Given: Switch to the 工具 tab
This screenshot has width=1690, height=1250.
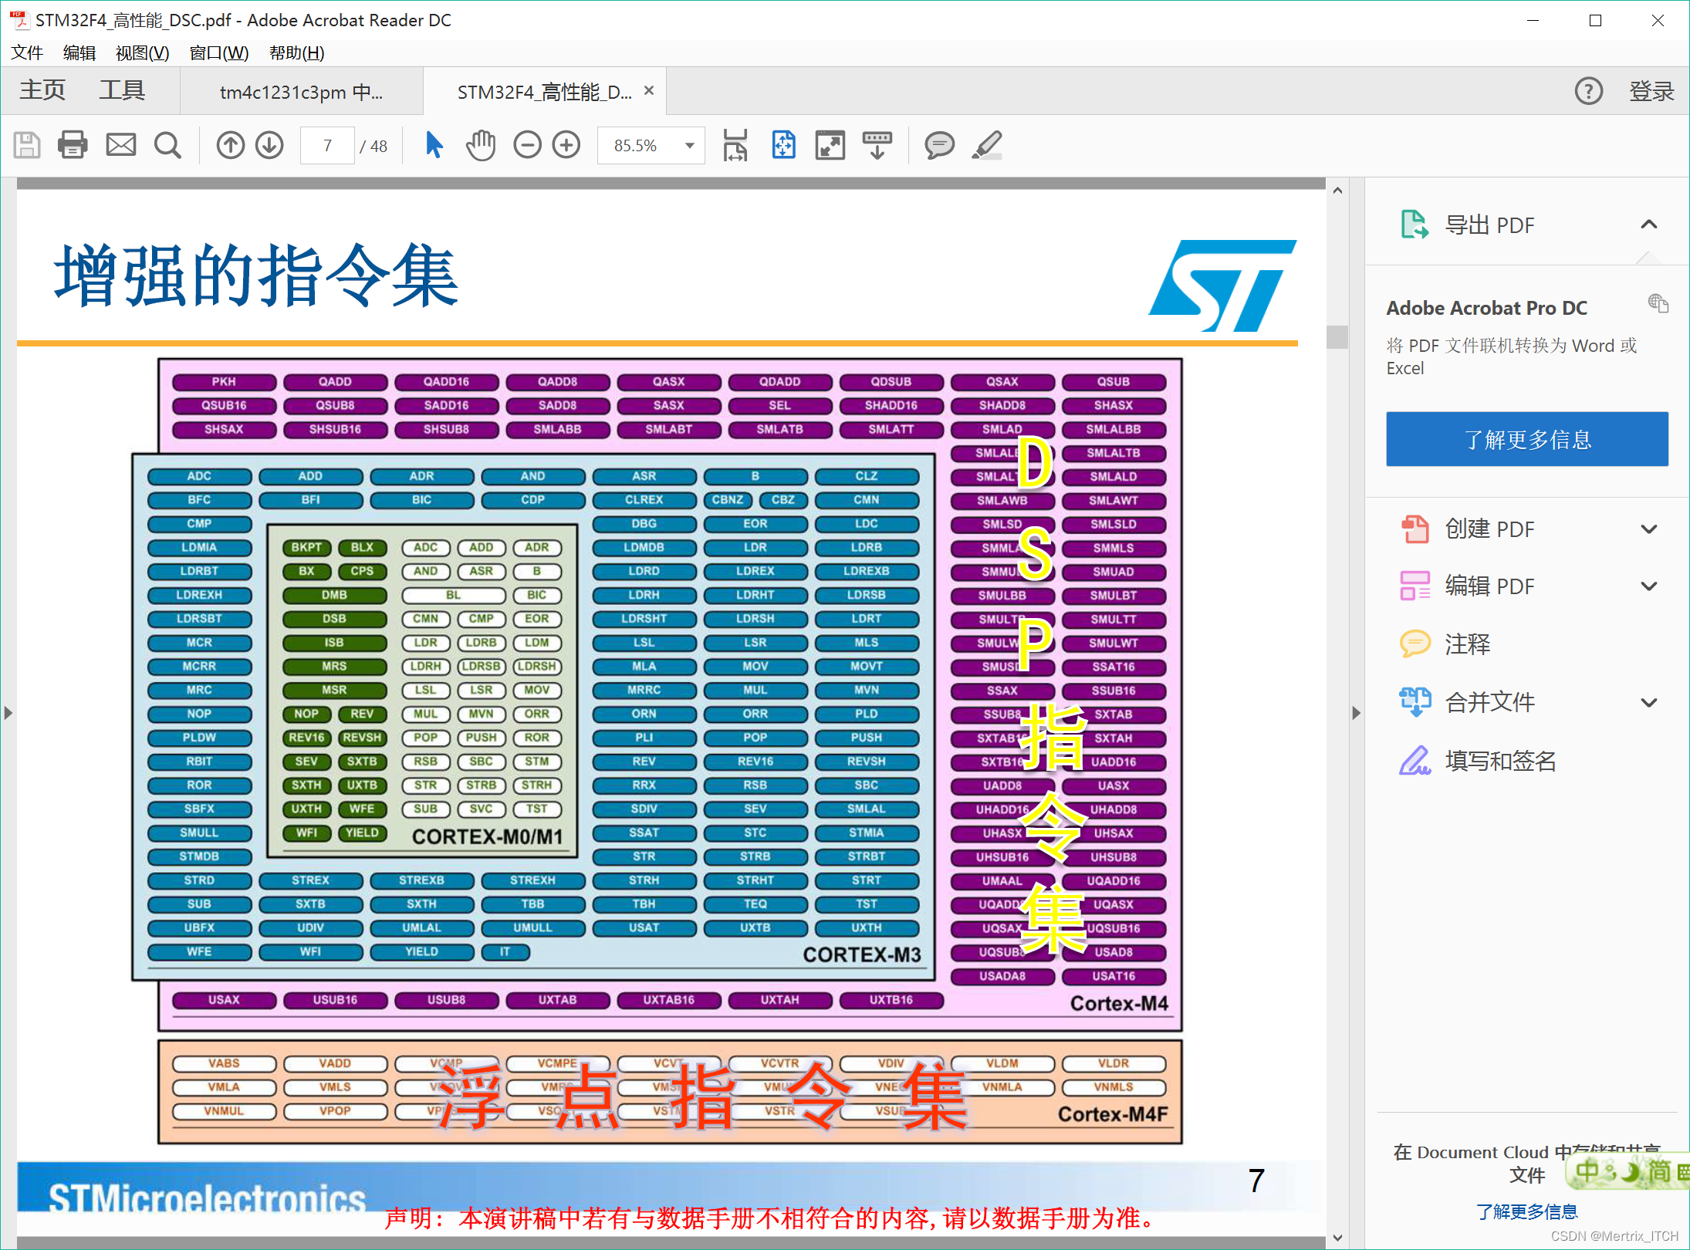Looking at the screenshot, I should tap(122, 90).
